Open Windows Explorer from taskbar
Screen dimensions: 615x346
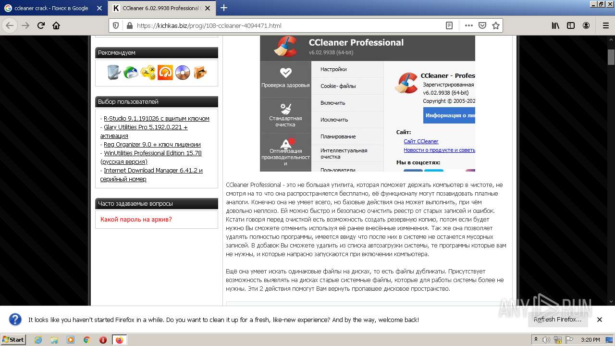click(54, 340)
